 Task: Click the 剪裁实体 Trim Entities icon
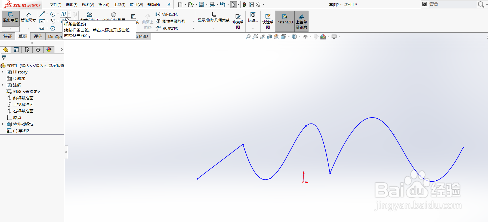pos(89,15)
